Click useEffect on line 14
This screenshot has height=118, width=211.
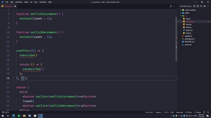point(23,51)
